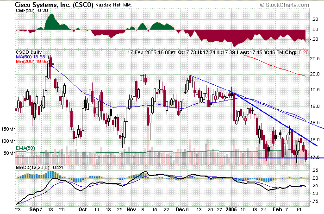Select the 19.0 price axis label
Image resolution: width=324 pixels, height=214 pixels.
pos(315,107)
